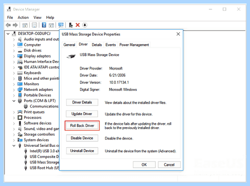This screenshot has width=250, height=186.
Task: Open the View menu
Action: [x=37, y=18]
